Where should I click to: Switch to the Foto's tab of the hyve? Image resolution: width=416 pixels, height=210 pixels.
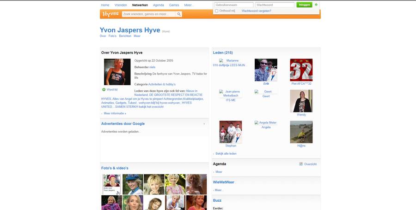pyautogui.click(x=112, y=36)
